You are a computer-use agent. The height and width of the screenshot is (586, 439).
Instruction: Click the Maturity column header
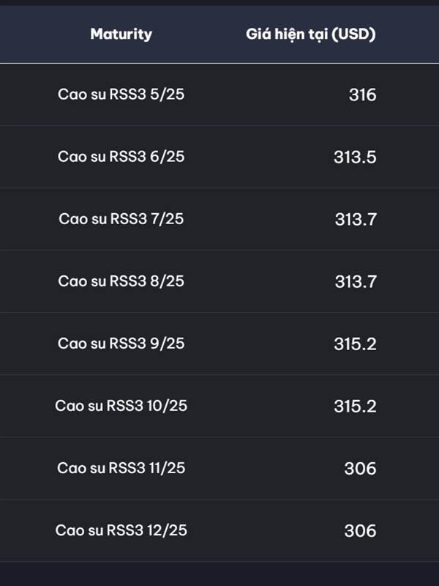pos(121,34)
